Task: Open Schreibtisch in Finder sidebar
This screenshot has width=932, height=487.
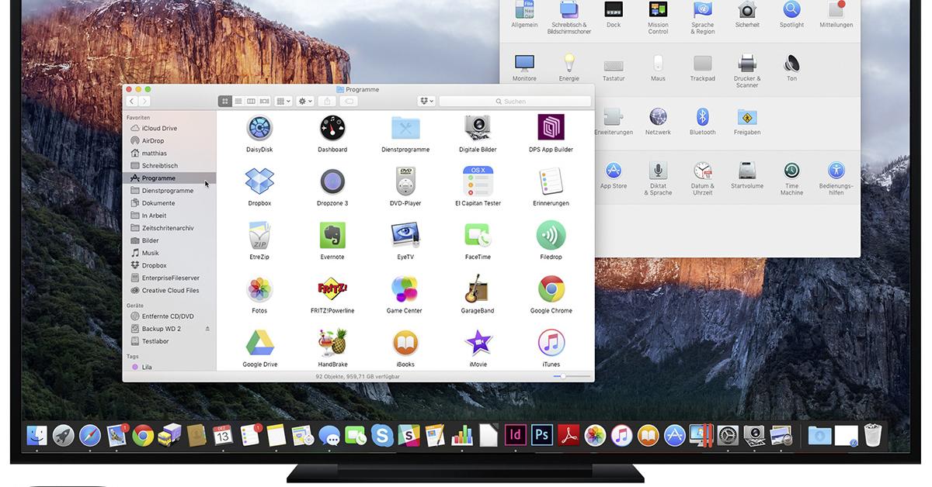Action: point(159,165)
